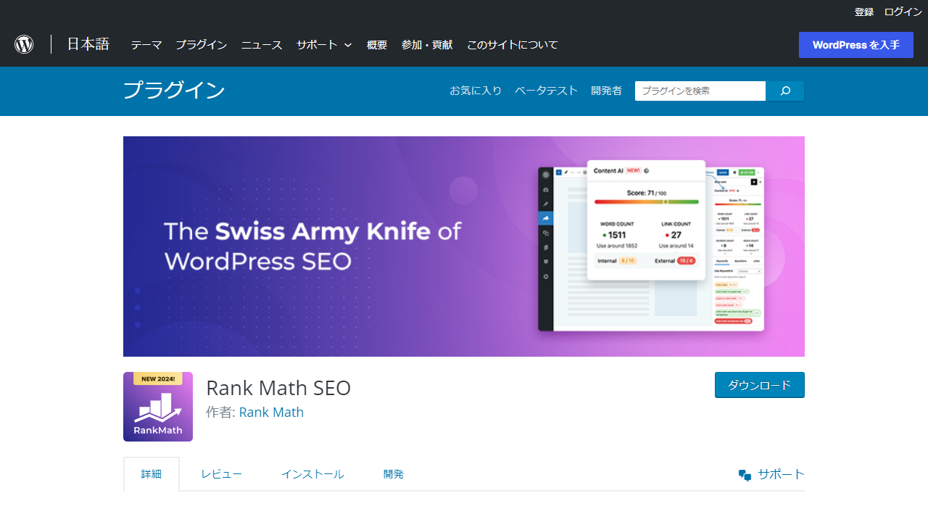The height and width of the screenshot is (522, 928).
Task: Select the 詳細 tab
Action: coord(152,474)
